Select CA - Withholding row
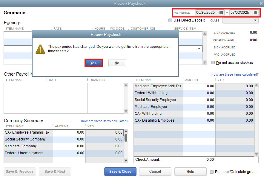Screen dimensions: 264x182 click(194, 114)
